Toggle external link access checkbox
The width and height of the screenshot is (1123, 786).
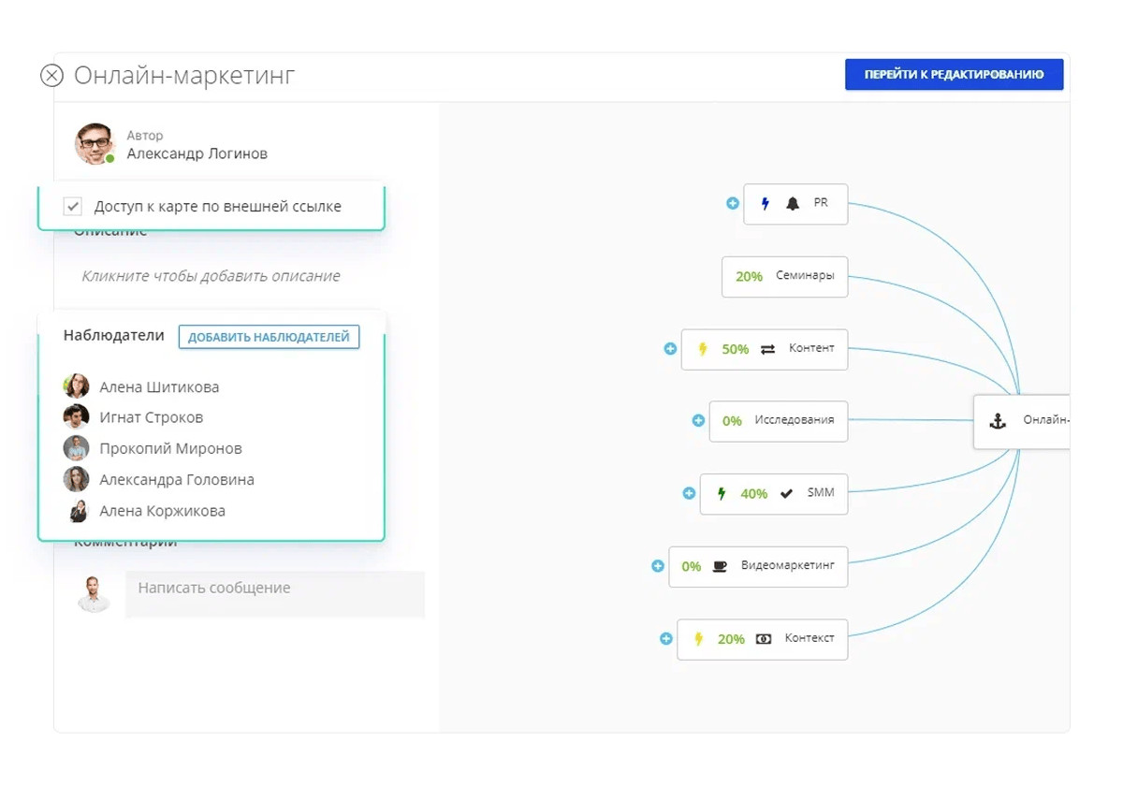(73, 207)
